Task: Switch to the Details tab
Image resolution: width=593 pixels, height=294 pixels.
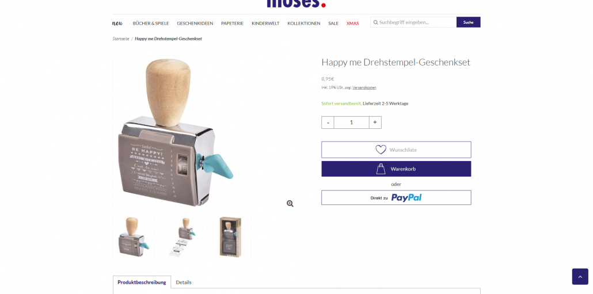Action: (x=184, y=282)
